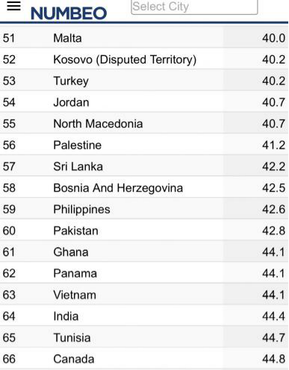Select Palestine row ranked 56
289x370 pixels.
point(144,145)
